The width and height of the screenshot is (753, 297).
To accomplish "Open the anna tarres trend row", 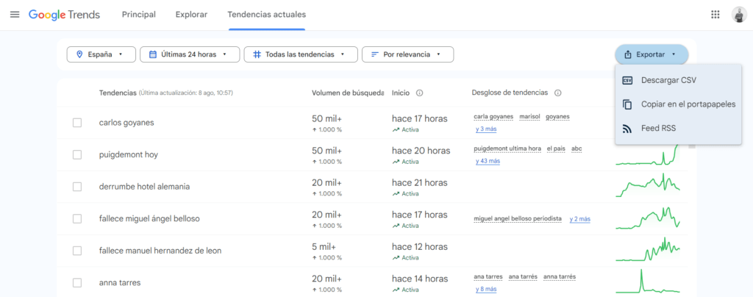I will coord(120,282).
